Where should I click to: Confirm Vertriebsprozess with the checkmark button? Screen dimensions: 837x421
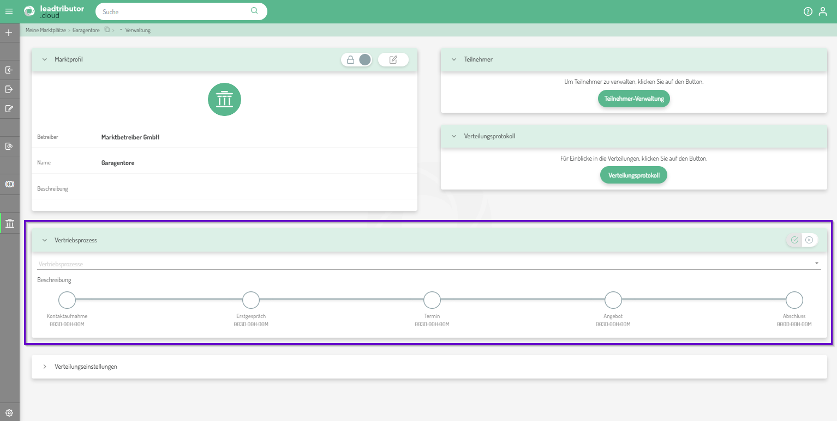tap(794, 240)
